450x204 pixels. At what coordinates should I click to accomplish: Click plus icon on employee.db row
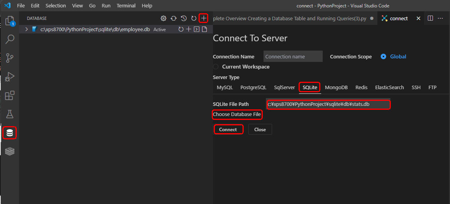tap(188, 29)
